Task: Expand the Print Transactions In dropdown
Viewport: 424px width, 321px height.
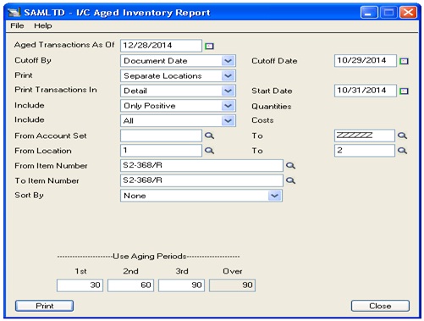Action: click(x=229, y=91)
